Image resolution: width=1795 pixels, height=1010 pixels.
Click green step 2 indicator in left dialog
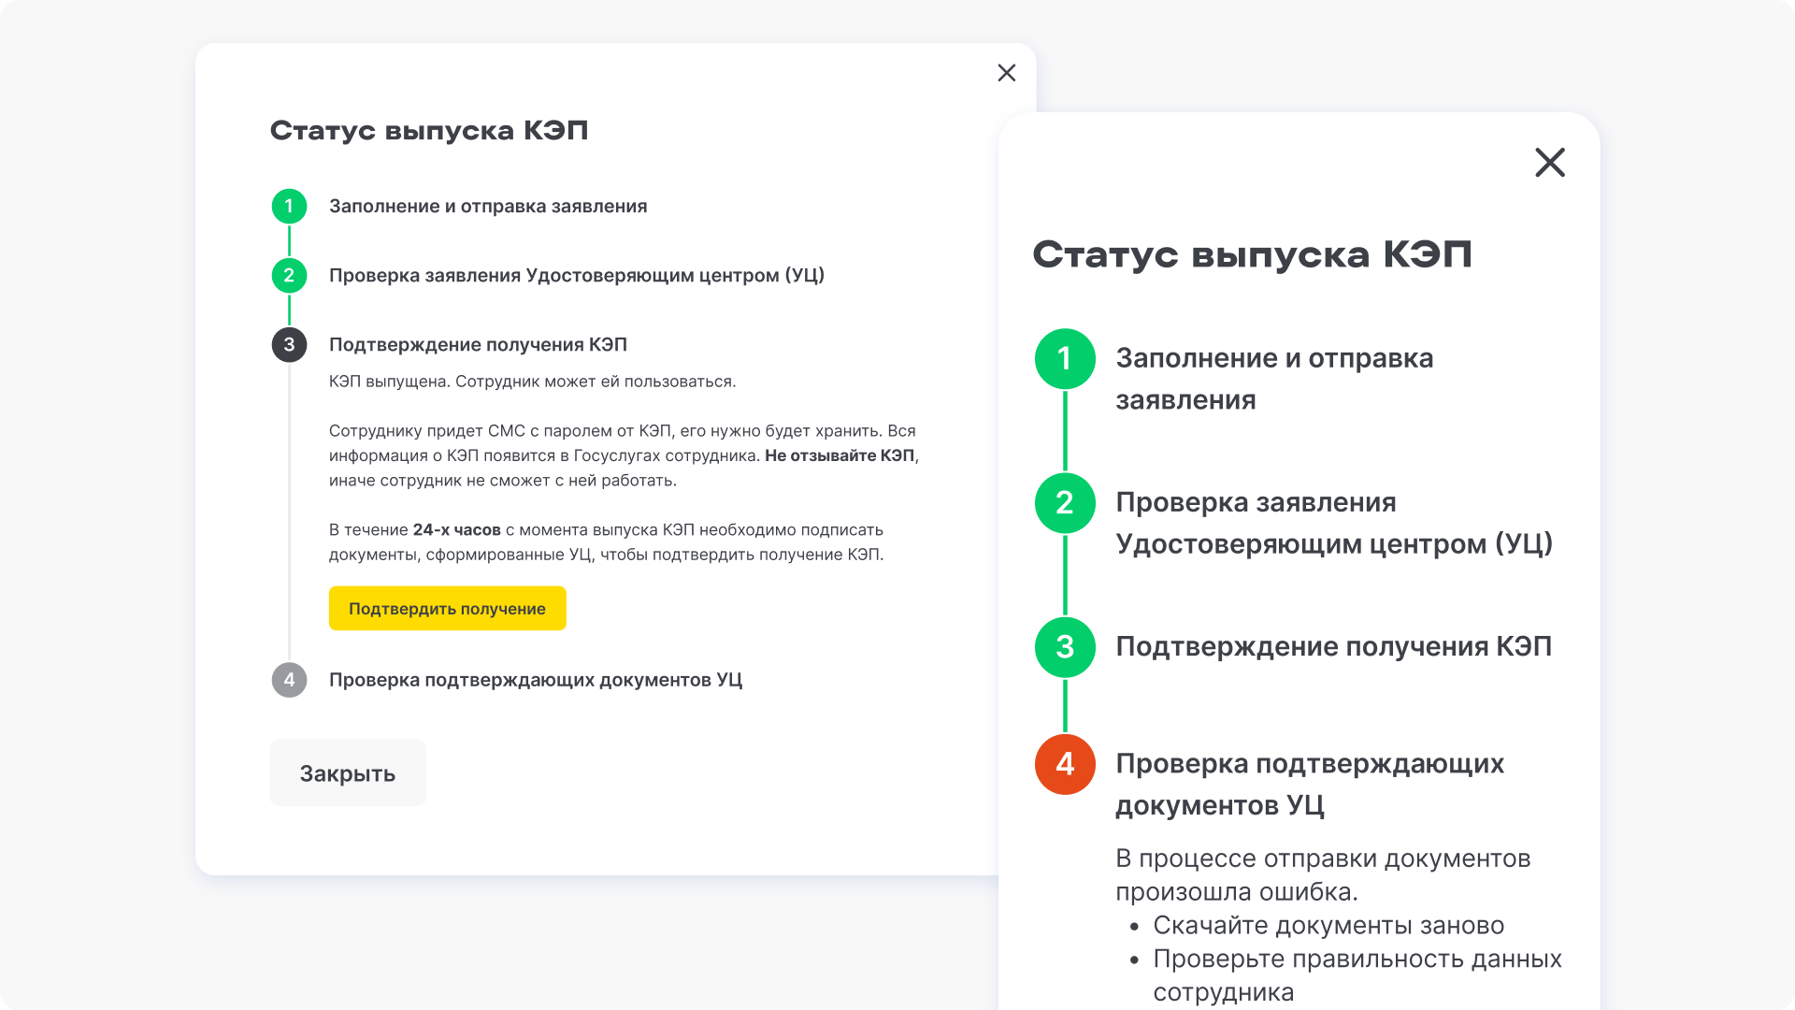290,276
